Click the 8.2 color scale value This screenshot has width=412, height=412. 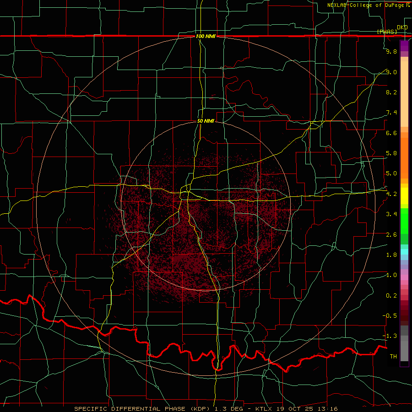391,92
